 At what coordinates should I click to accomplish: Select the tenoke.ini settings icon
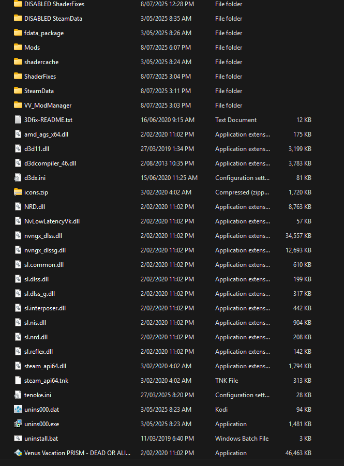(18, 395)
